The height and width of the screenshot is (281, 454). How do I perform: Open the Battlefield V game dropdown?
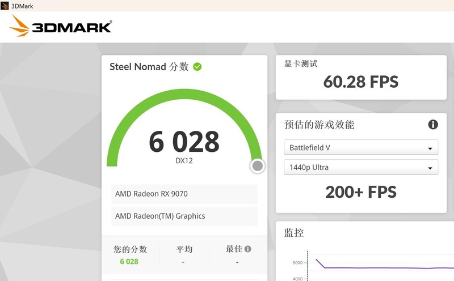click(361, 147)
